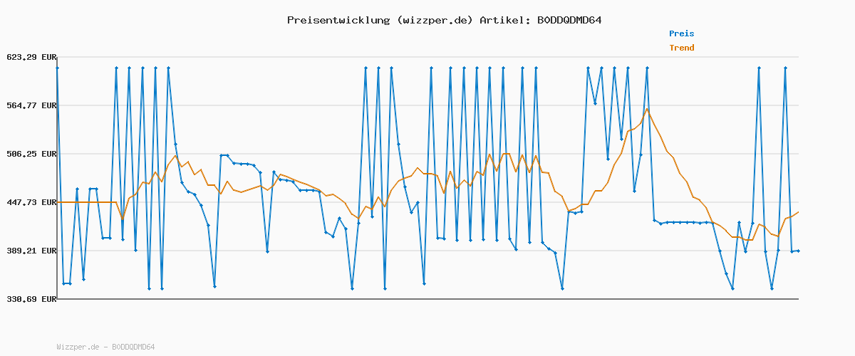Click the last blue price data point
Image resolution: width=855 pixels, height=356 pixels.
[798, 251]
